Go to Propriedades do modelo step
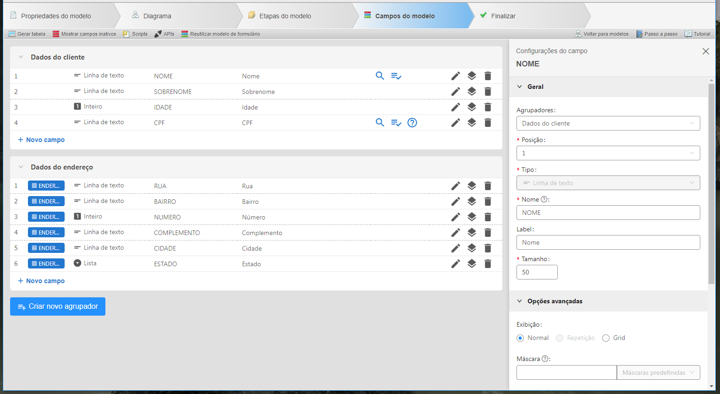The height and width of the screenshot is (394, 720). (56, 16)
